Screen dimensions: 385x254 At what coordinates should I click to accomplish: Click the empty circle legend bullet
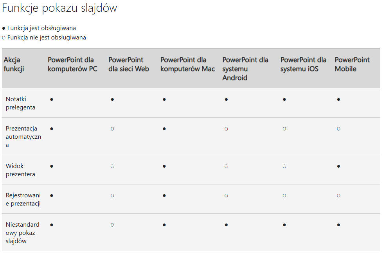coord(4,38)
